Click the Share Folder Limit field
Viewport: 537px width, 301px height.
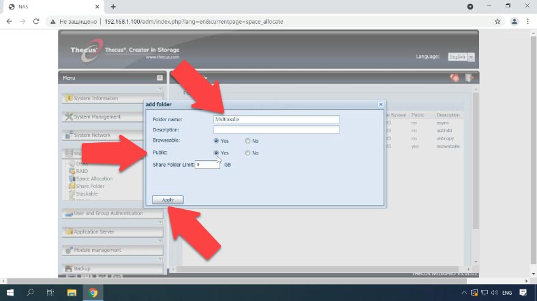[x=208, y=165]
